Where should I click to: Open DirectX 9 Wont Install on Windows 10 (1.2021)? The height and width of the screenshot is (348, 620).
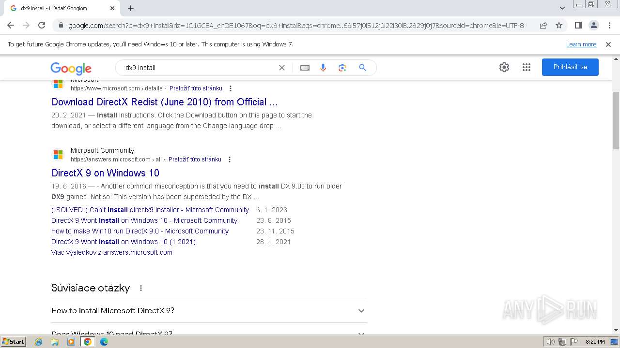[124, 242]
